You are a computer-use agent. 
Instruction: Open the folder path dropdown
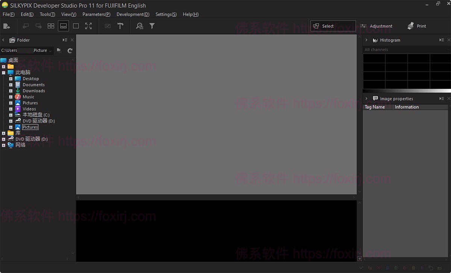pyautogui.click(x=50, y=51)
